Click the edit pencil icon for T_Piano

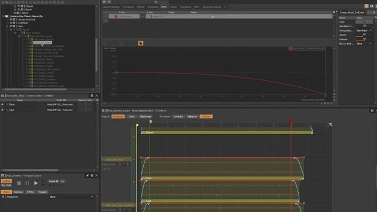tap(2, 105)
